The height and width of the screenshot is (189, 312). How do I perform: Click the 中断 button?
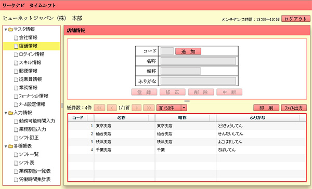tap(229, 92)
